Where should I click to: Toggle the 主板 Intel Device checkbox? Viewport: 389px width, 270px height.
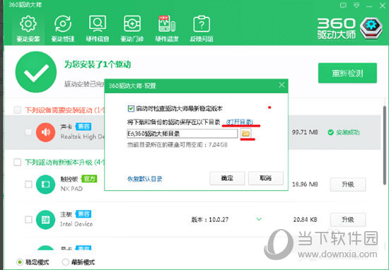[28, 219]
